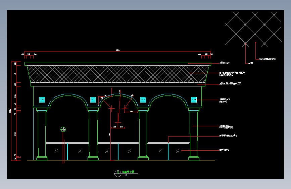The image size is (291, 189).
Task: Pick the rightmost cyan square wall ornament
Action: pyautogui.click(x=194, y=100)
